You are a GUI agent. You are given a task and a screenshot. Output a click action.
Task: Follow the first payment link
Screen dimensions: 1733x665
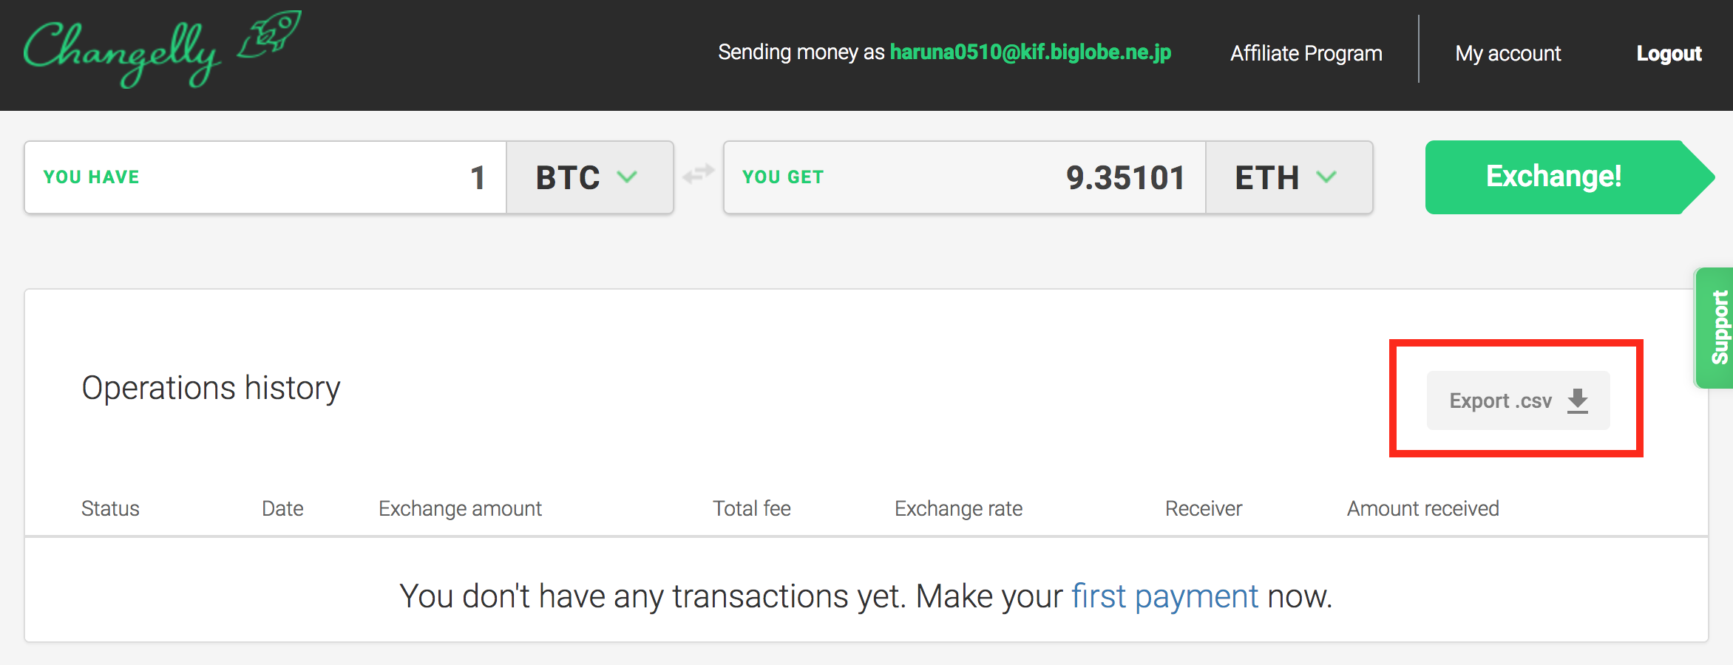1165,596
